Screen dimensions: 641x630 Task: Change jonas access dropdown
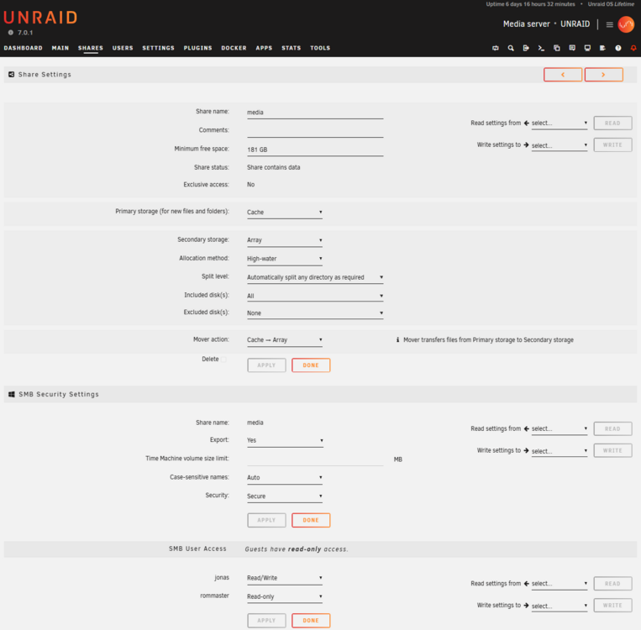(x=285, y=578)
